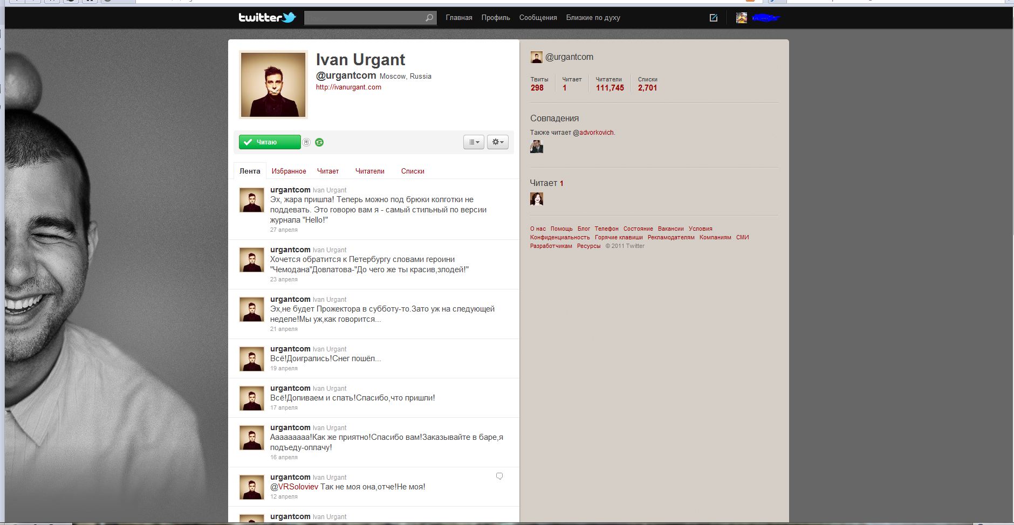Open the Условия footer link
This screenshot has height=525, width=1014.
point(700,229)
